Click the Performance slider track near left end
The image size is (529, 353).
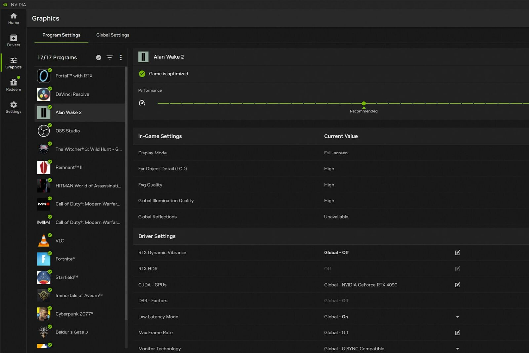pos(164,104)
